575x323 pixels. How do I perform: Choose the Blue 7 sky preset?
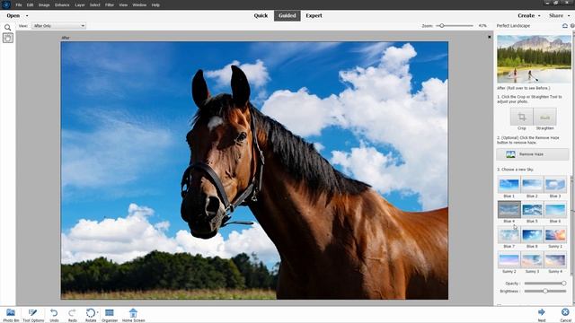coord(509,235)
